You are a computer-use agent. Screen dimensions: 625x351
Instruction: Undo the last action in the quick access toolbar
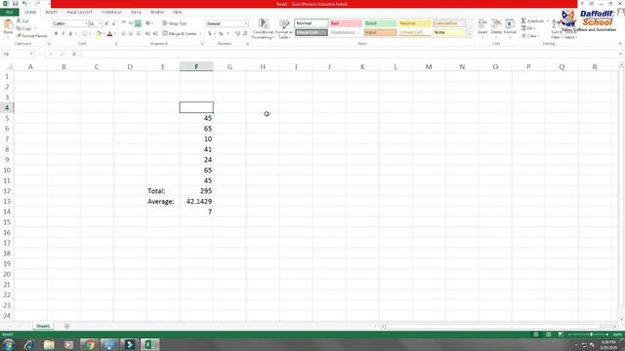pos(24,4)
